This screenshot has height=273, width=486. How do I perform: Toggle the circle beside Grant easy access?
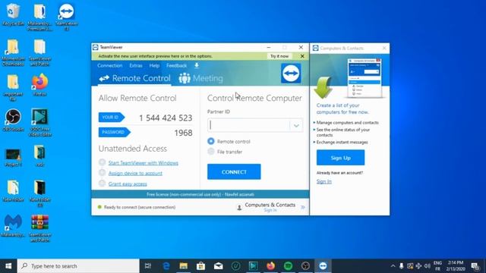point(102,184)
